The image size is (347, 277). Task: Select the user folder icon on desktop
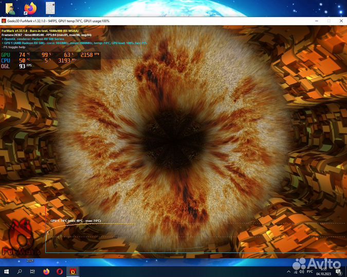point(10,8)
